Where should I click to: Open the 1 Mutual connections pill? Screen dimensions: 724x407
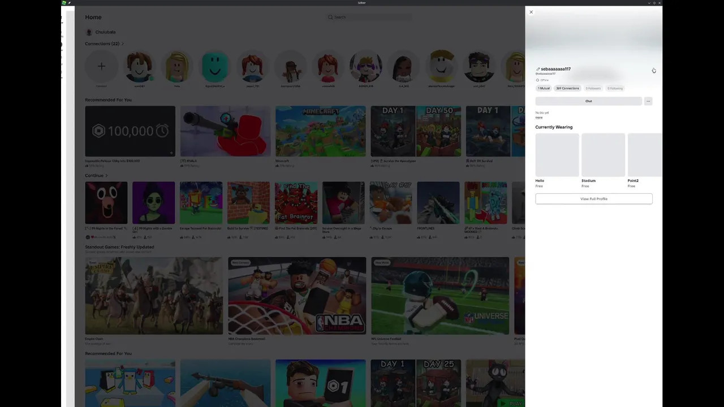click(x=544, y=88)
